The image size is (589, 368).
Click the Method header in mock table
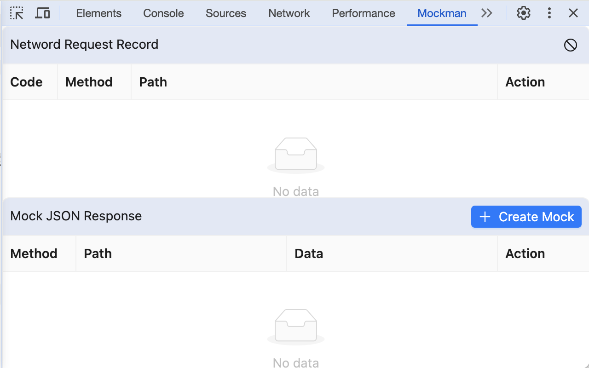(x=34, y=253)
